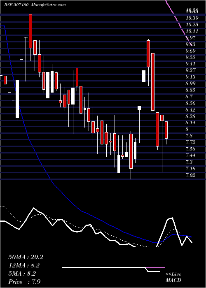Viewport: 206px width, 288px height.
Task: Click the tallest red candle reaching 10.5
Action: [30, 31]
